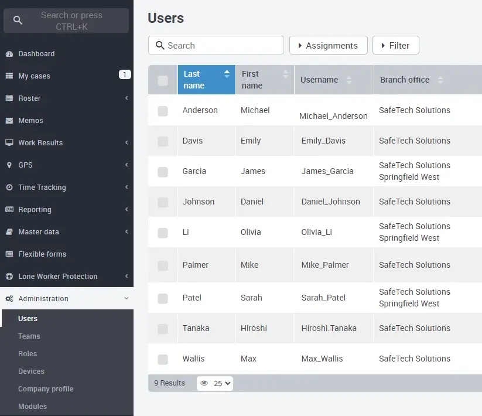Click the Time Tracking clock icon
The image size is (482, 416).
click(x=9, y=187)
